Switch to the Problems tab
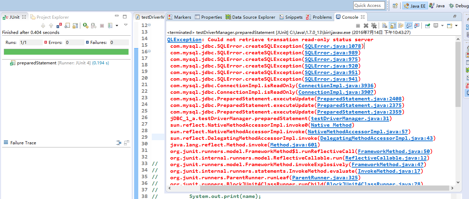Image resolution: width=469 pixels, height=199 pixels. [319, 17]
